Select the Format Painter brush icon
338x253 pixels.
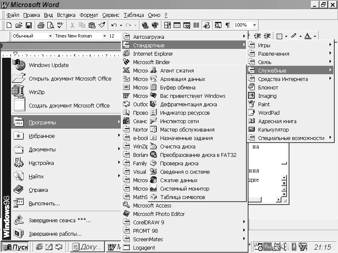(102, 25)
